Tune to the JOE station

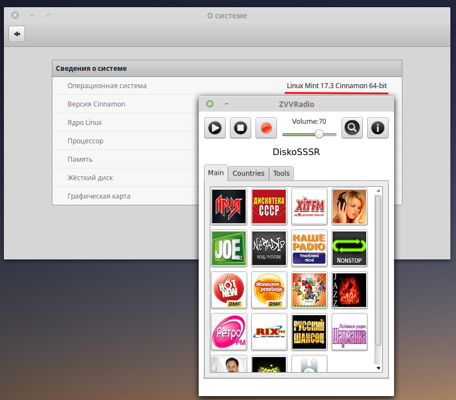point(229,248)
